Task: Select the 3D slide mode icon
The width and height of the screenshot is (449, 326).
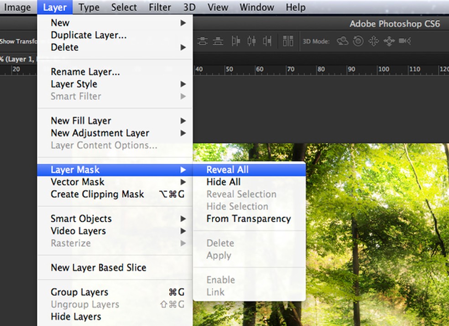Action: pos(389,41)
